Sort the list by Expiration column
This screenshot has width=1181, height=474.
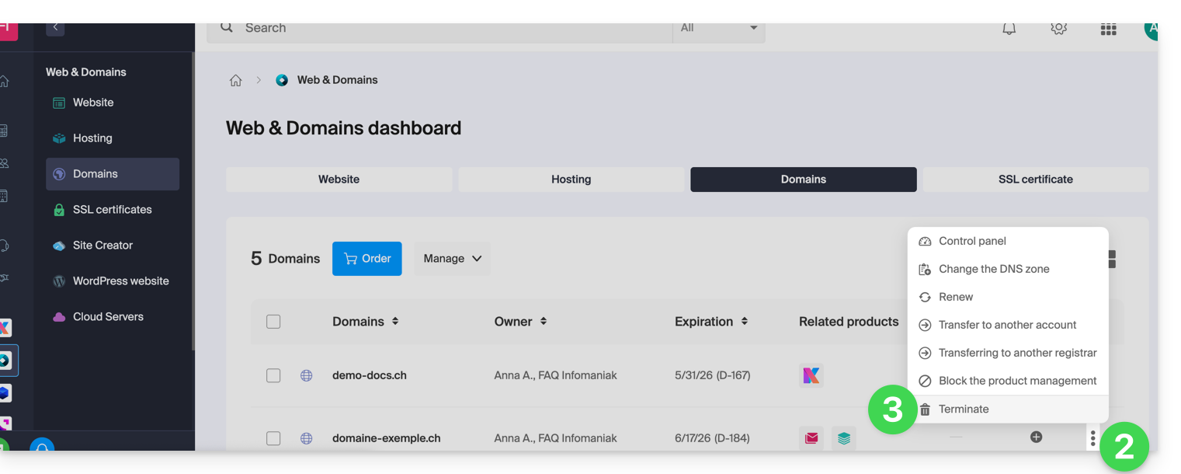[x=711, y=322]
